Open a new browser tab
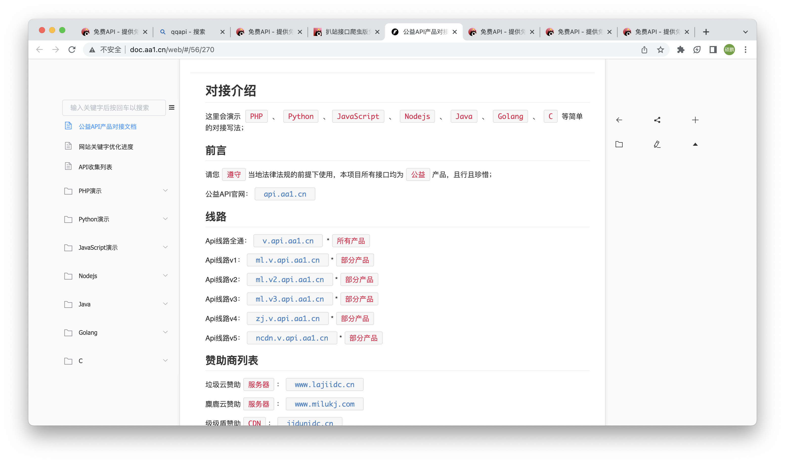The width and height of the screenshot is (785, 463). [x=706, y=32]
